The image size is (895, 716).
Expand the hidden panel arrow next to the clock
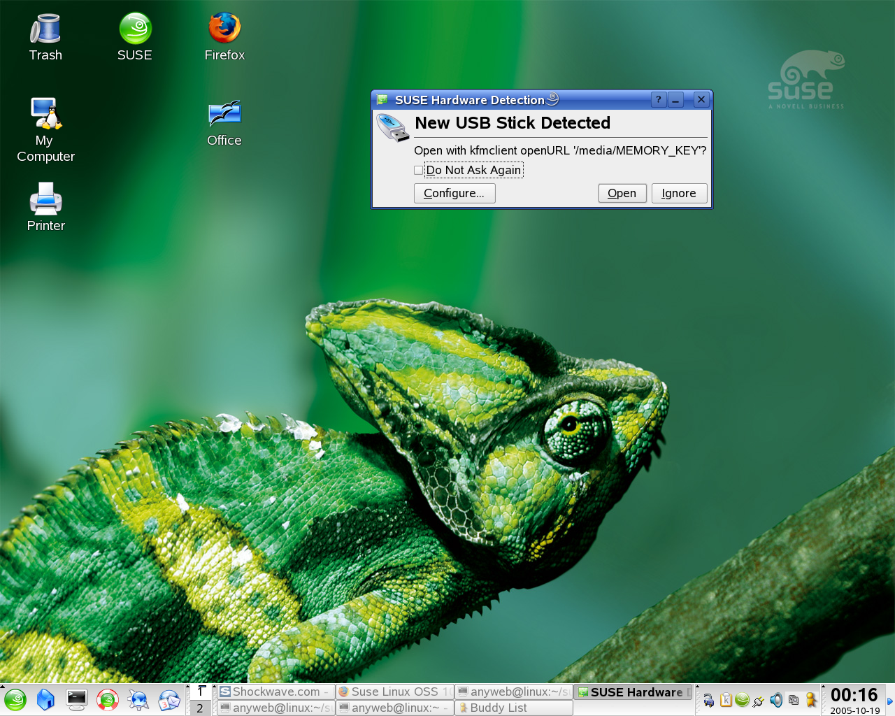pos(889,701)
